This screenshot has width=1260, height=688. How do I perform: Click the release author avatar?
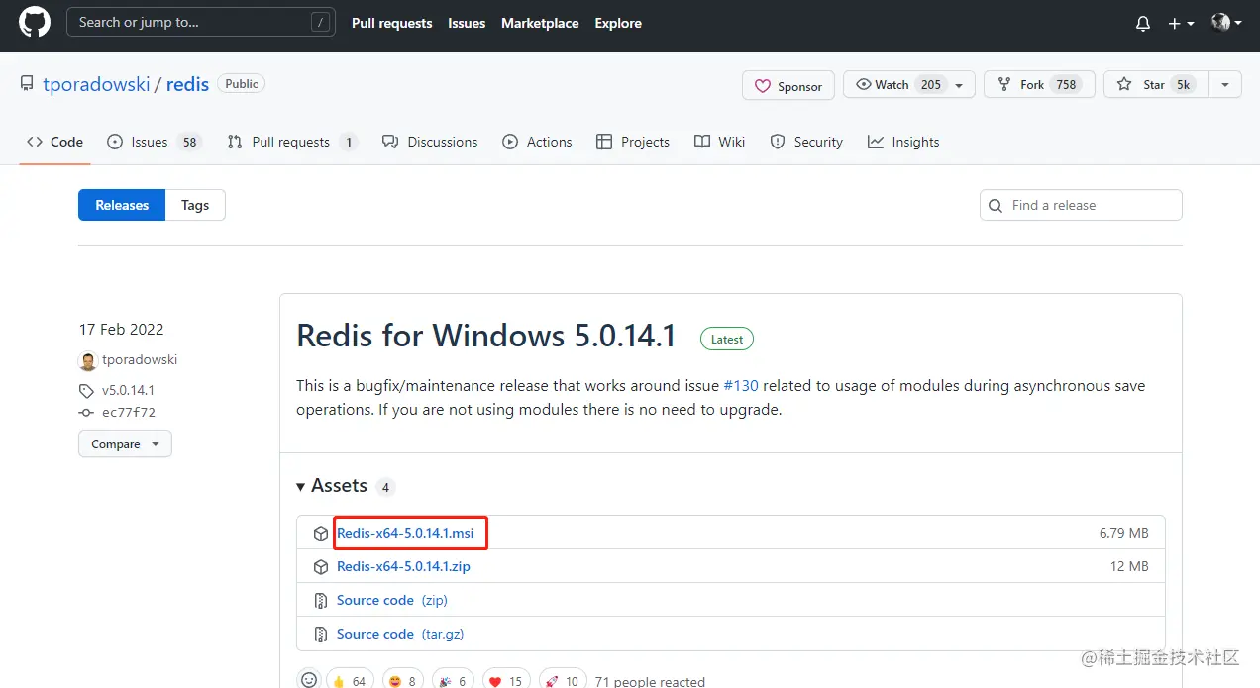tap(88, 361)
